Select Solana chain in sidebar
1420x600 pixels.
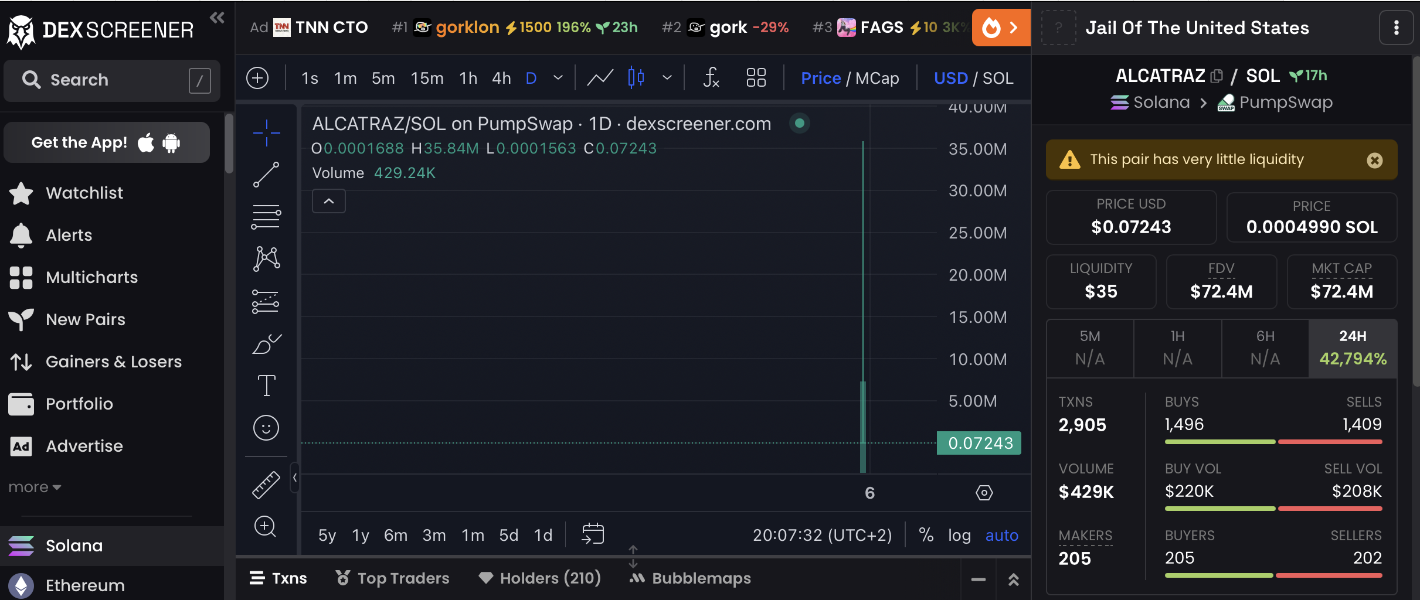coord(112,546)
